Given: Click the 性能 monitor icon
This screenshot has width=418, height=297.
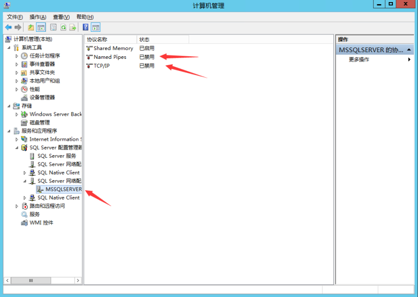Looking at the screenshot, I should point(24,89).
